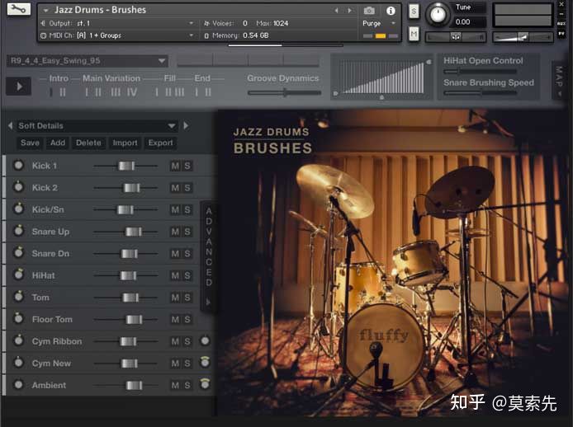The height and width of the screenshot is (427, 573).
Task: Click the Cym Ribbon extra knob right of S
Action: (205, 340)
